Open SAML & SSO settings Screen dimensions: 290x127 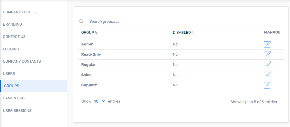(14, 98)
